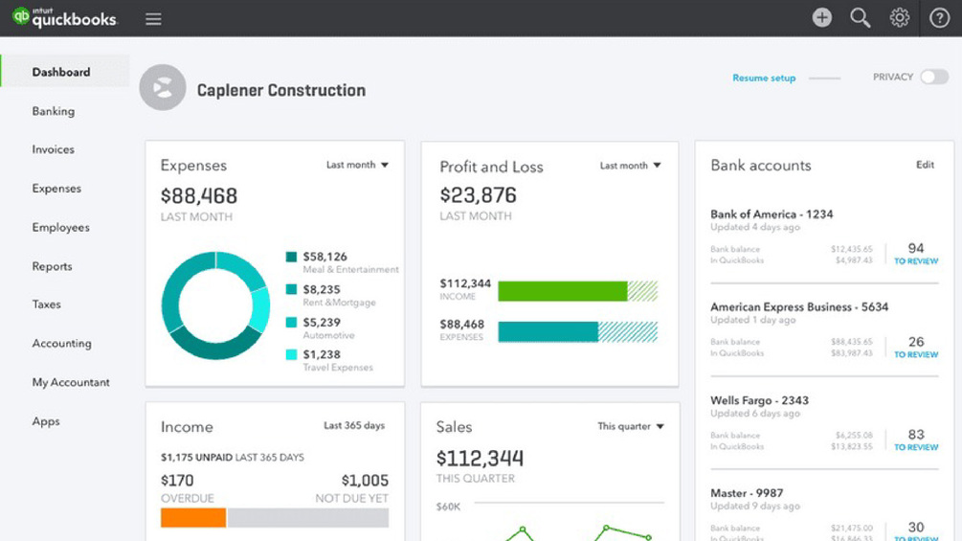Image resolution: width=962 pixels, height=541 pixels.
Task: Click the gray not due yet bar
Action: coord(308,518)
